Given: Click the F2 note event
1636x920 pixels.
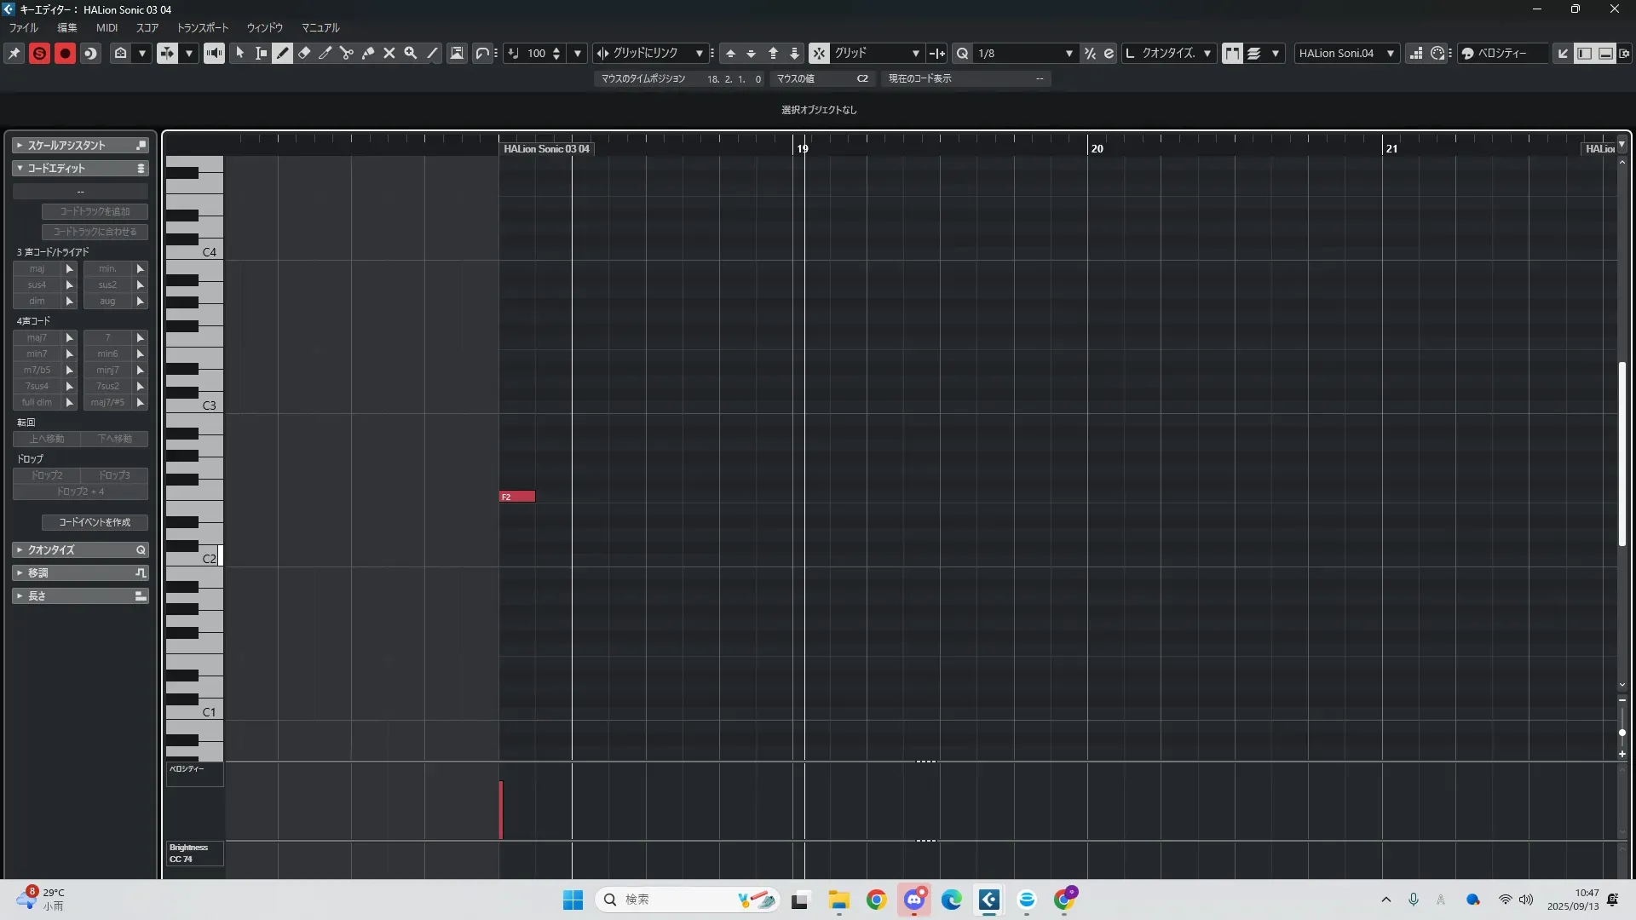Looking at the screenshot, I should point(517,497).
